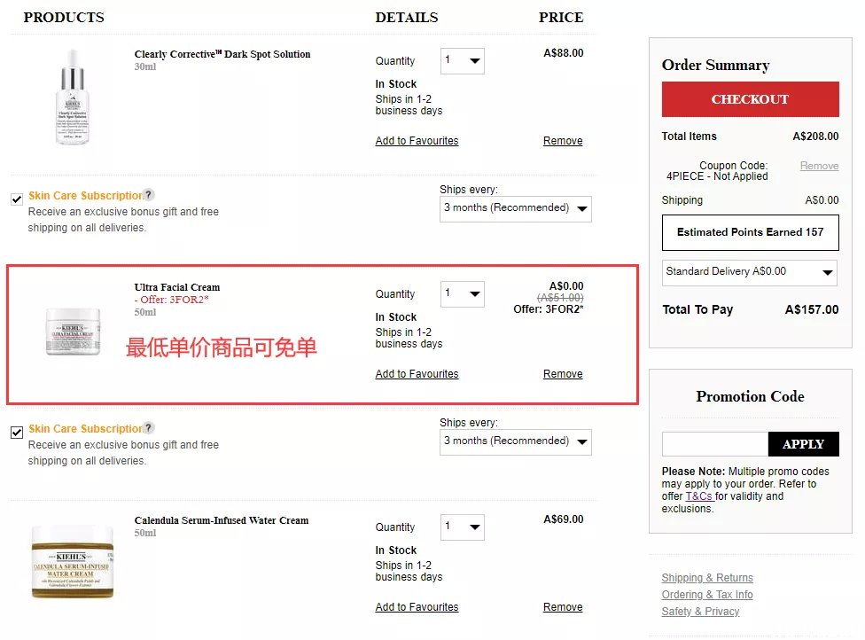Click Coupon Code 4PIECE Not Applied text
The image size is (865, 640).
click(x=717, y=171)
